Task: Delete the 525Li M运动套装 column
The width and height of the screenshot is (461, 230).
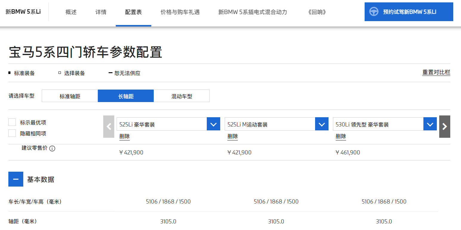Action: pyautogui.click(x=232, y=136)
